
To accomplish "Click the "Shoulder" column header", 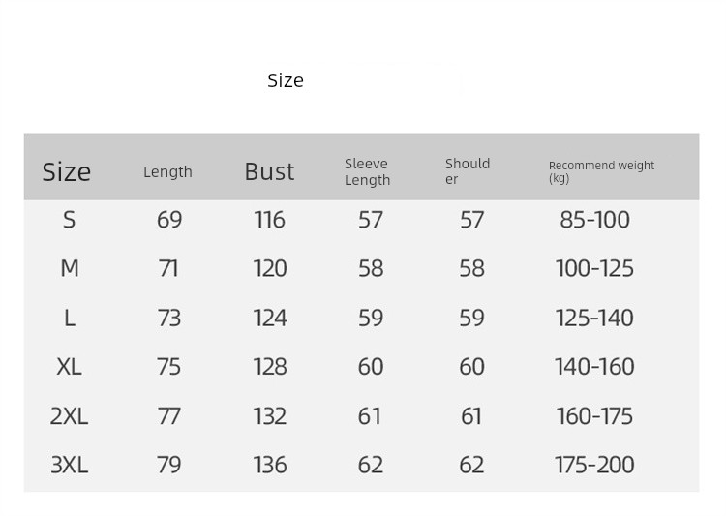I will click(x=468, y=171).
